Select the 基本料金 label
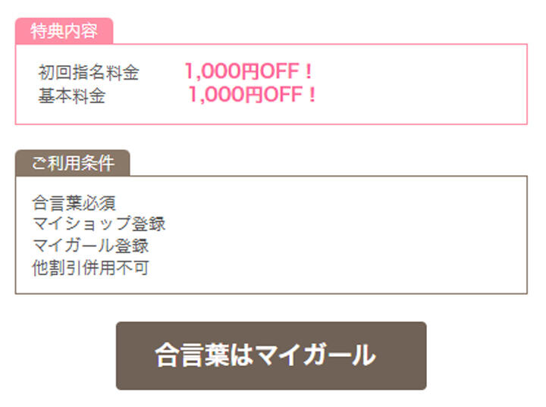Screen dimensions: 546x407 pos(72,96)
